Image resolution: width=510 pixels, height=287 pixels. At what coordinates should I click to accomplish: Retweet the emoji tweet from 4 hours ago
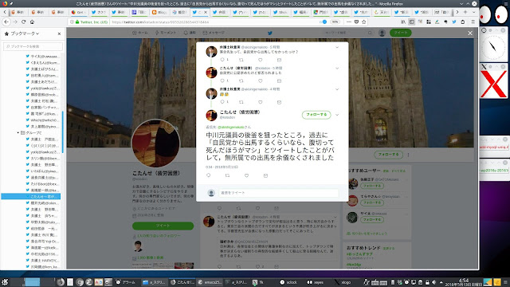[x=241, y=102]
